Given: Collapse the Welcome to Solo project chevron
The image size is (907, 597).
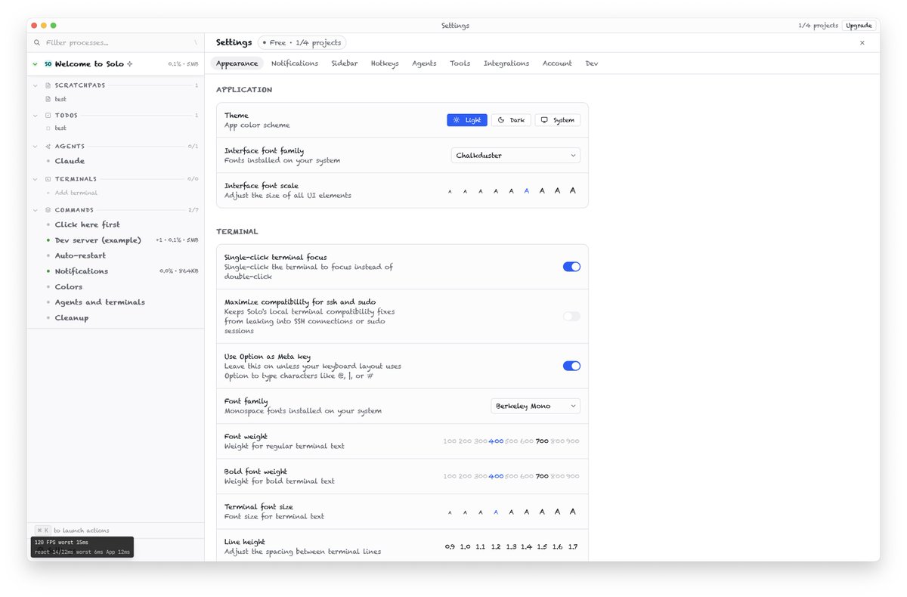Looking at the screenshot, I should click(x=35, y=64).
